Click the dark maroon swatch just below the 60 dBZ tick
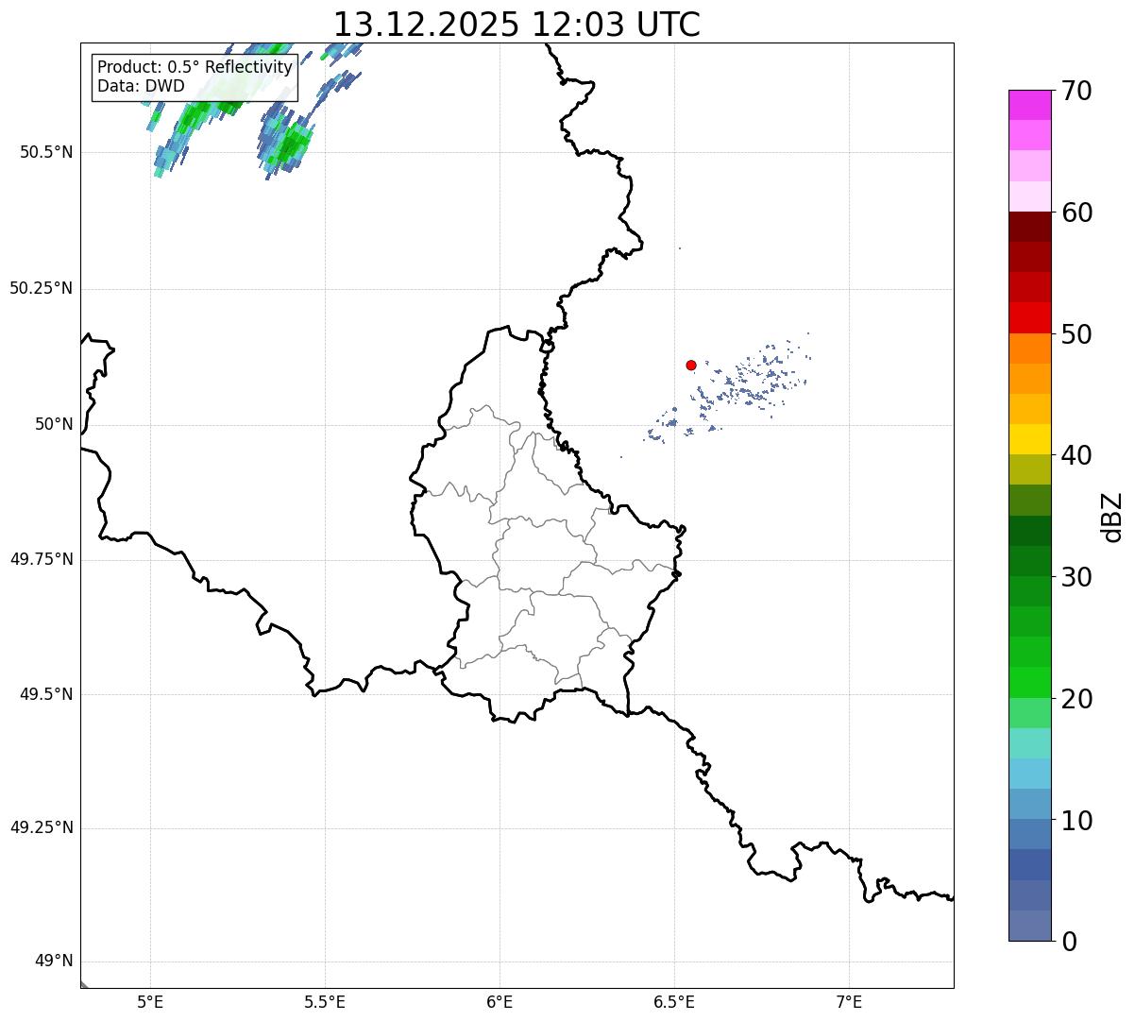 click(1029, 227)
